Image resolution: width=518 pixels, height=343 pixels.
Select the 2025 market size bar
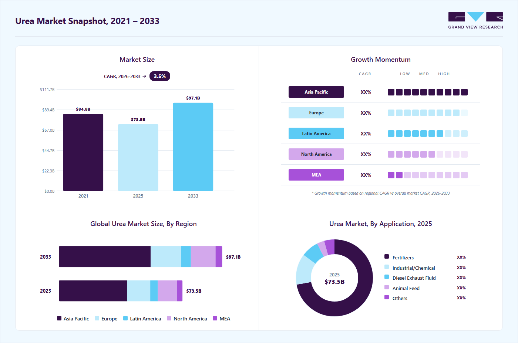coord(138,158)
